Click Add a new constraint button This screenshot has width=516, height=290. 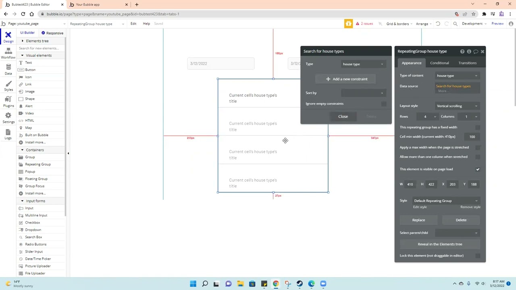[346, 79]
